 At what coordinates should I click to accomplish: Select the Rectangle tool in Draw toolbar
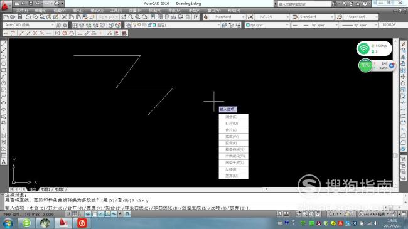pyautogui.click(x=4, y=70)
